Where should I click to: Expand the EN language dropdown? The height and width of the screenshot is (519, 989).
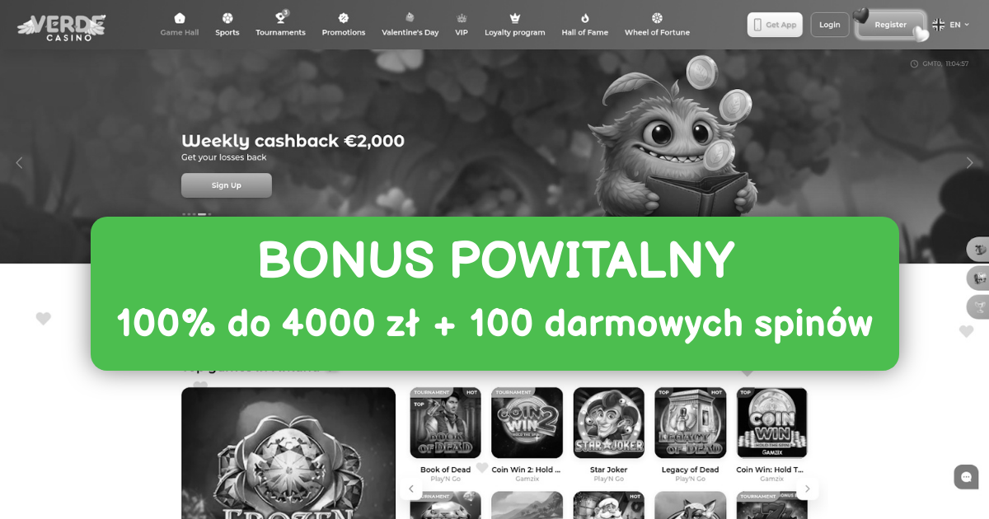pyautogui.click(x=950, y=25)
